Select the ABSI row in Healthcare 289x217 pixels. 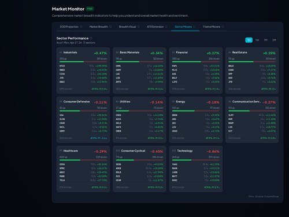click(83, 172)
